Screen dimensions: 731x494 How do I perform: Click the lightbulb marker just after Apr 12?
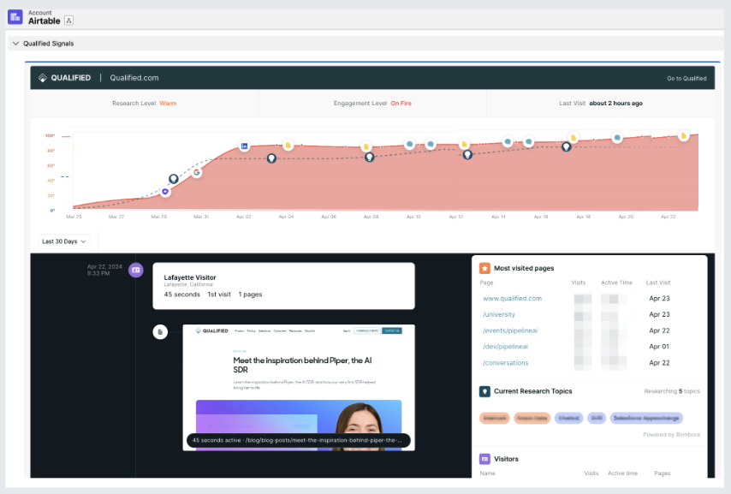coord(467,155)
